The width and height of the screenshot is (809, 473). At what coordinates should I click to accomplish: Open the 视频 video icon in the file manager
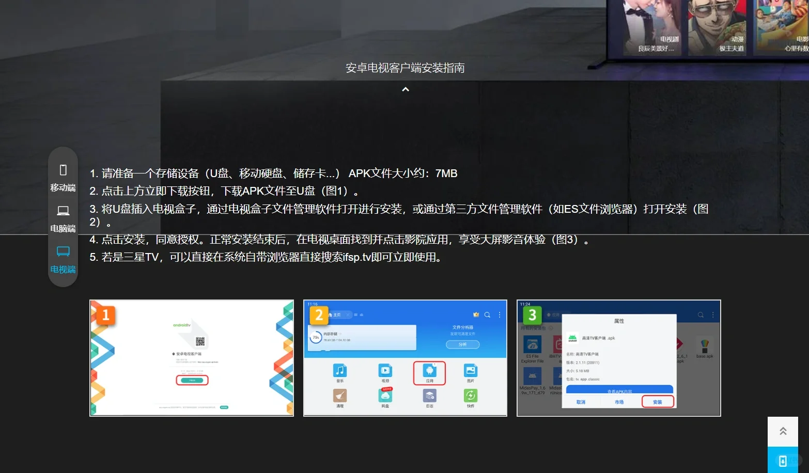pyautogui.click(x=386, y=370)
